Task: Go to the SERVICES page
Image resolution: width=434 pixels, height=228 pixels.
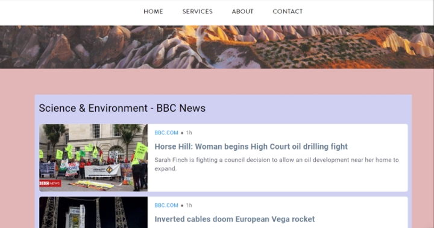Action: (x=197, y=11)
